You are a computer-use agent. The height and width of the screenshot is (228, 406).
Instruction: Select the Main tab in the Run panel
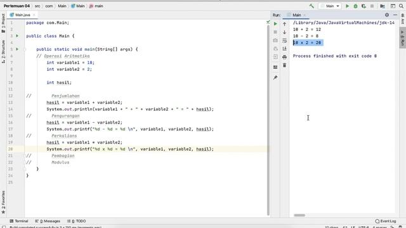296,15
